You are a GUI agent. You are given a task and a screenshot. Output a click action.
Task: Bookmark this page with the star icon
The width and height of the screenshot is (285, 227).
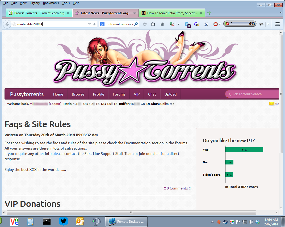click(145, 24)
